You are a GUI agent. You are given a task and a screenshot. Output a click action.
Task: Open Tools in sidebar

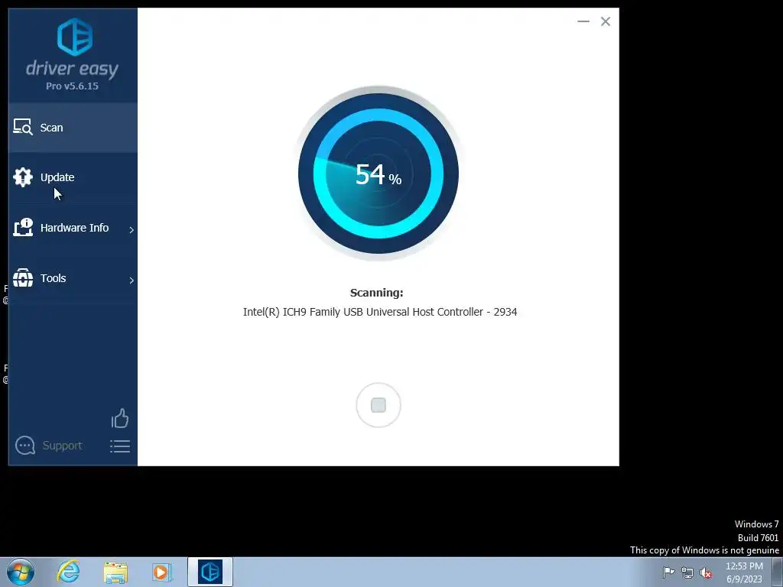(x=73, y=278)
